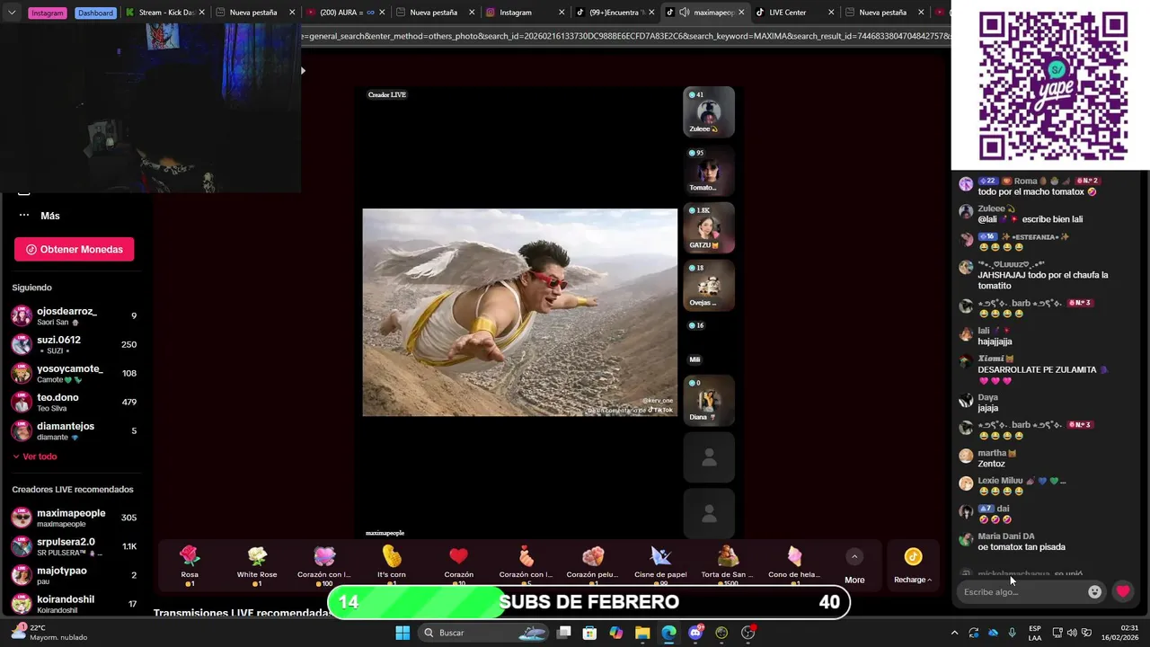Open the Zuleee guest tile
Screen dimensions: 1150x647
click(x=709, y=111)
